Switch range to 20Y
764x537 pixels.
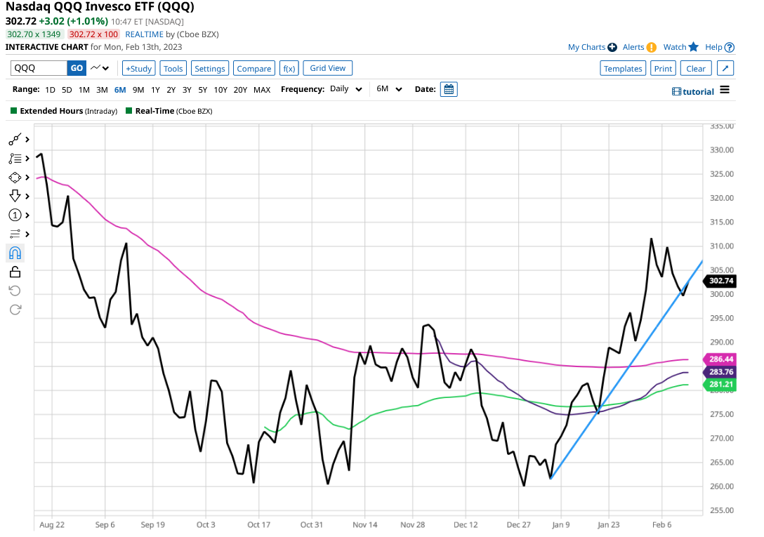[x=240, y=90]
